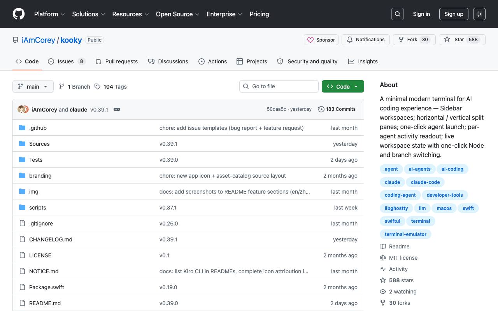The height and width of the screenshot is (311, 498).
Task: Click the tag icon next to 104 Tags
Action: (98, 86)
